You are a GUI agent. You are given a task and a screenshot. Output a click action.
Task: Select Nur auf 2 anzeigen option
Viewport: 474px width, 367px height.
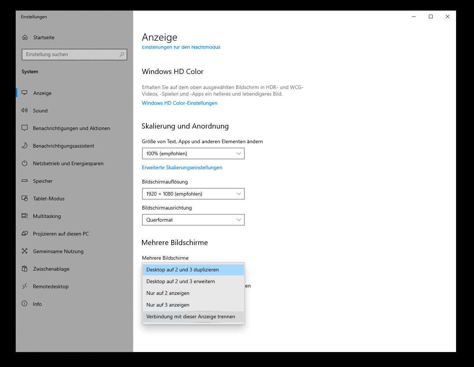[x=193, y=293]
